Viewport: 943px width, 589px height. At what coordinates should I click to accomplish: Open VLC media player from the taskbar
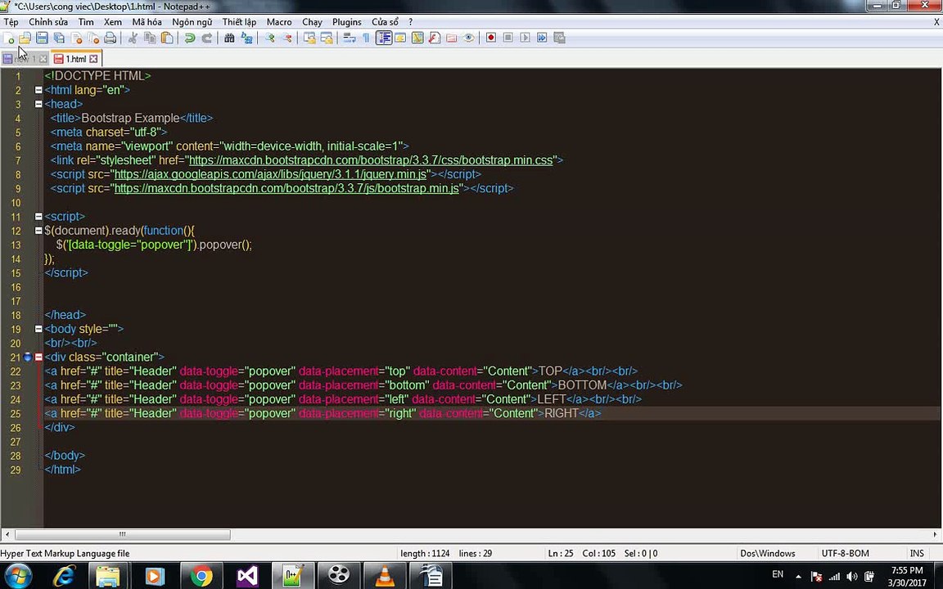pos(384,576)
